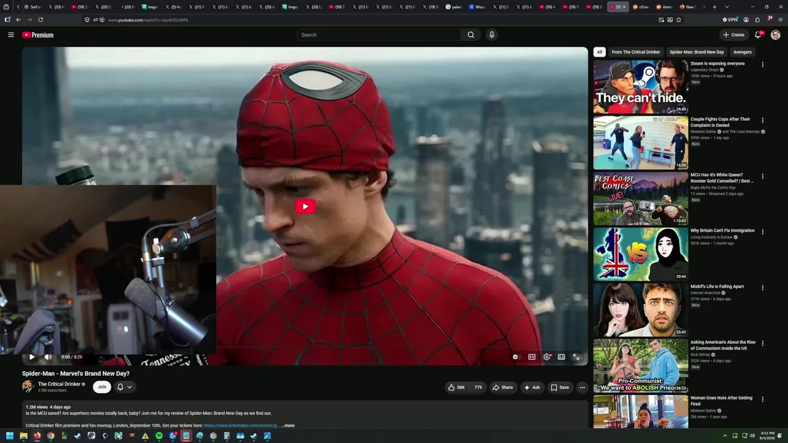Click the search magnifier button
788x443 pixels.
pyautogui.click(x=471, y=35)
